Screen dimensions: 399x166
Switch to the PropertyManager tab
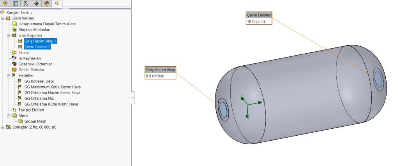pos(16,3)
